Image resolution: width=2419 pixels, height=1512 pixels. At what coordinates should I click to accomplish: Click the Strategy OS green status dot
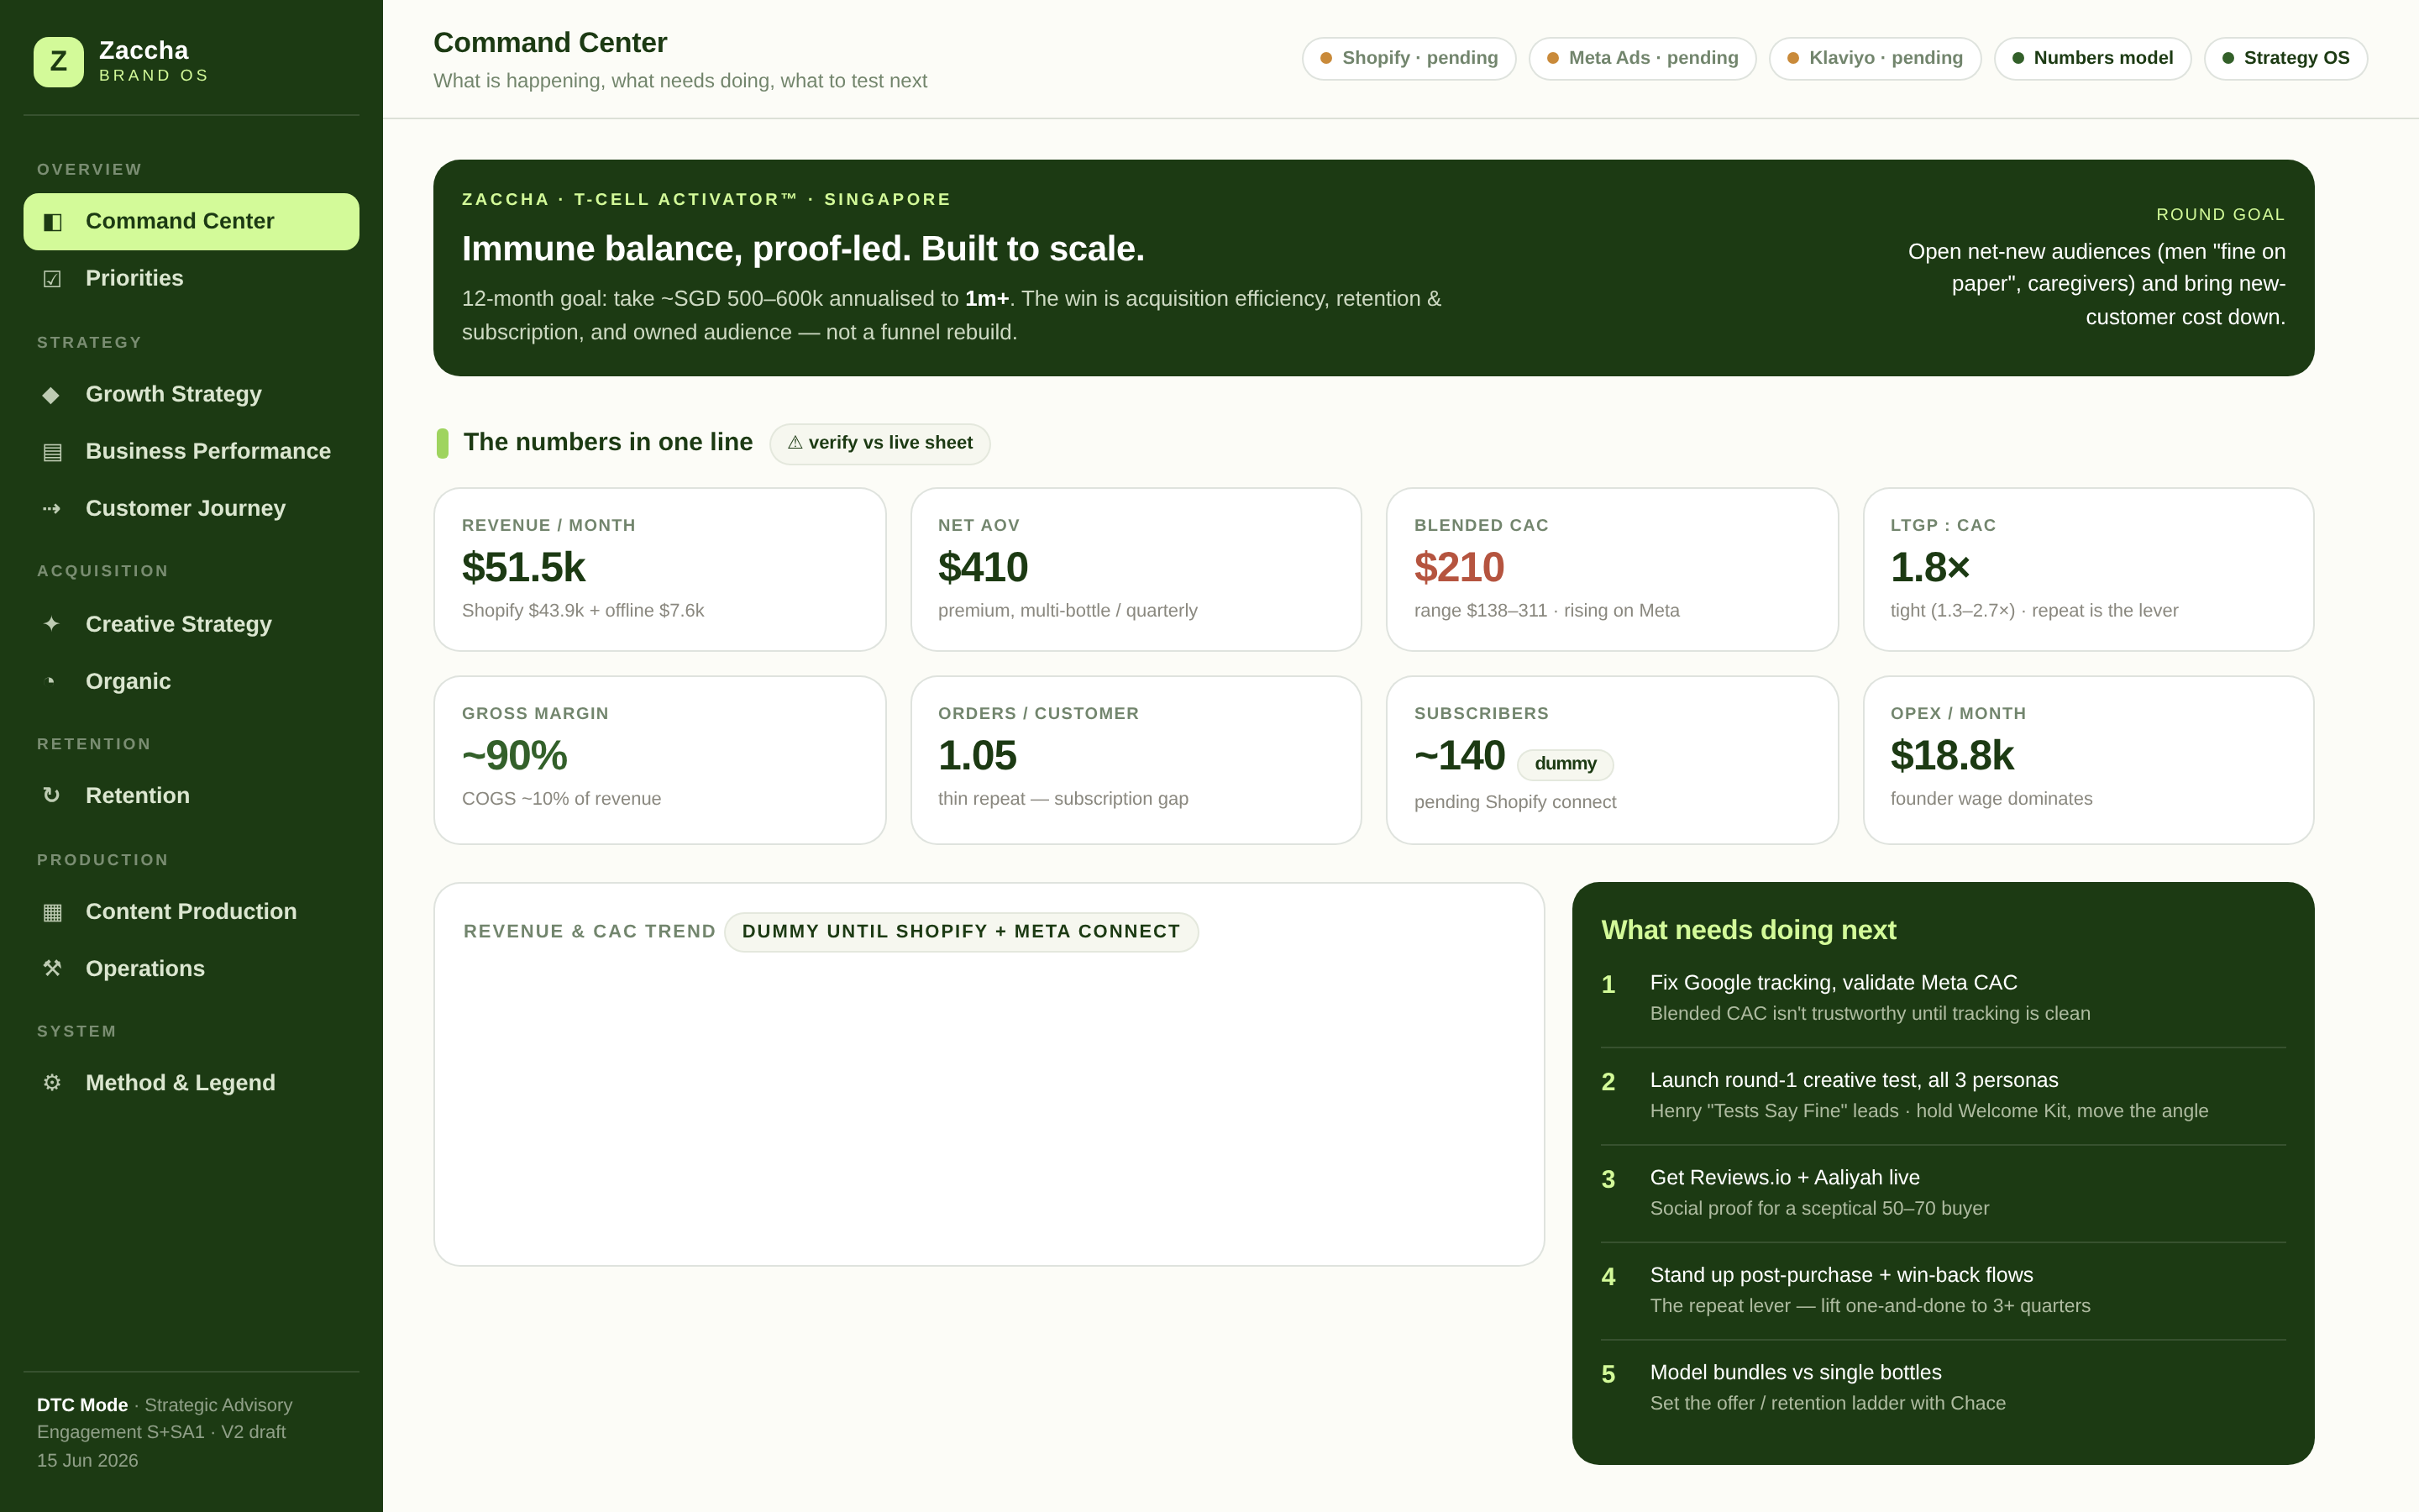[x=2228, y=58]
